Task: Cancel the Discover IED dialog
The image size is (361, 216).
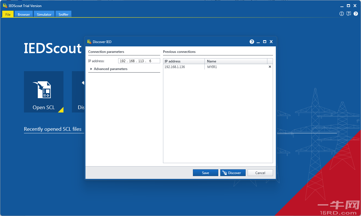Action: (x=260, y=173)
